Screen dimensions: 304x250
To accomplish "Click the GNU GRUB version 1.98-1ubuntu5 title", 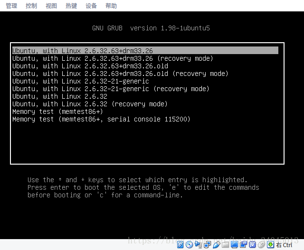I will pyautogui.click(x=151, y=28).
